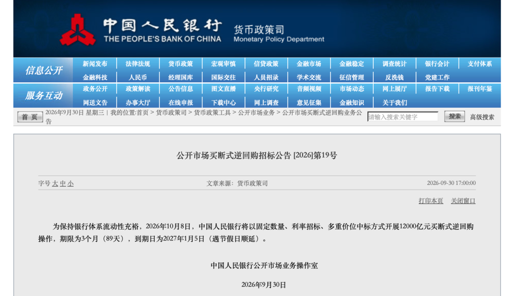
Task: Set font size to 小
Action: (x=71, y=183)
